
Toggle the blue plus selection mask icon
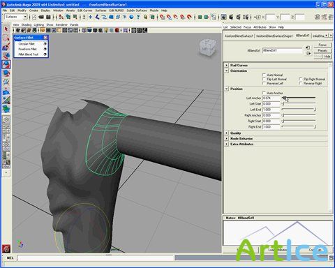click(90, 17)
